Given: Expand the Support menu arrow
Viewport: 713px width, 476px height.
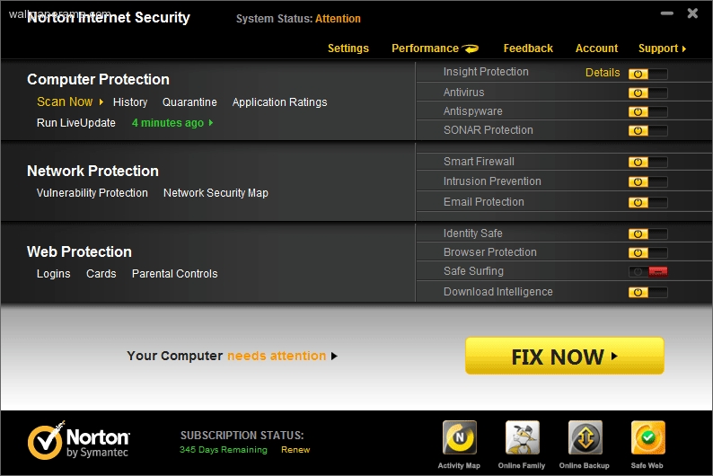Looking at the screenshot, I should coord(684,48).
